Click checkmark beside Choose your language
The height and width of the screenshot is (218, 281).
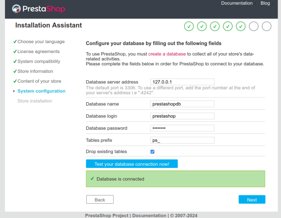(x=15, y=41)
